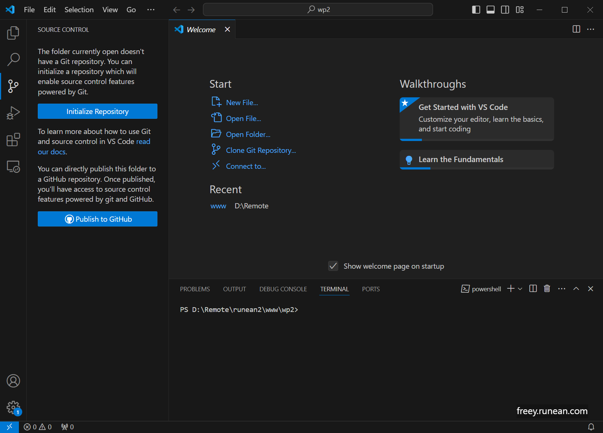Viewport: 603px width, 433px height.
Task: Switch to the PROBLEMS panel tab
Action: (x=195, y=289)
